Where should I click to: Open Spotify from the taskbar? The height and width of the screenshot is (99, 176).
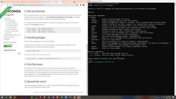point(32,97)
